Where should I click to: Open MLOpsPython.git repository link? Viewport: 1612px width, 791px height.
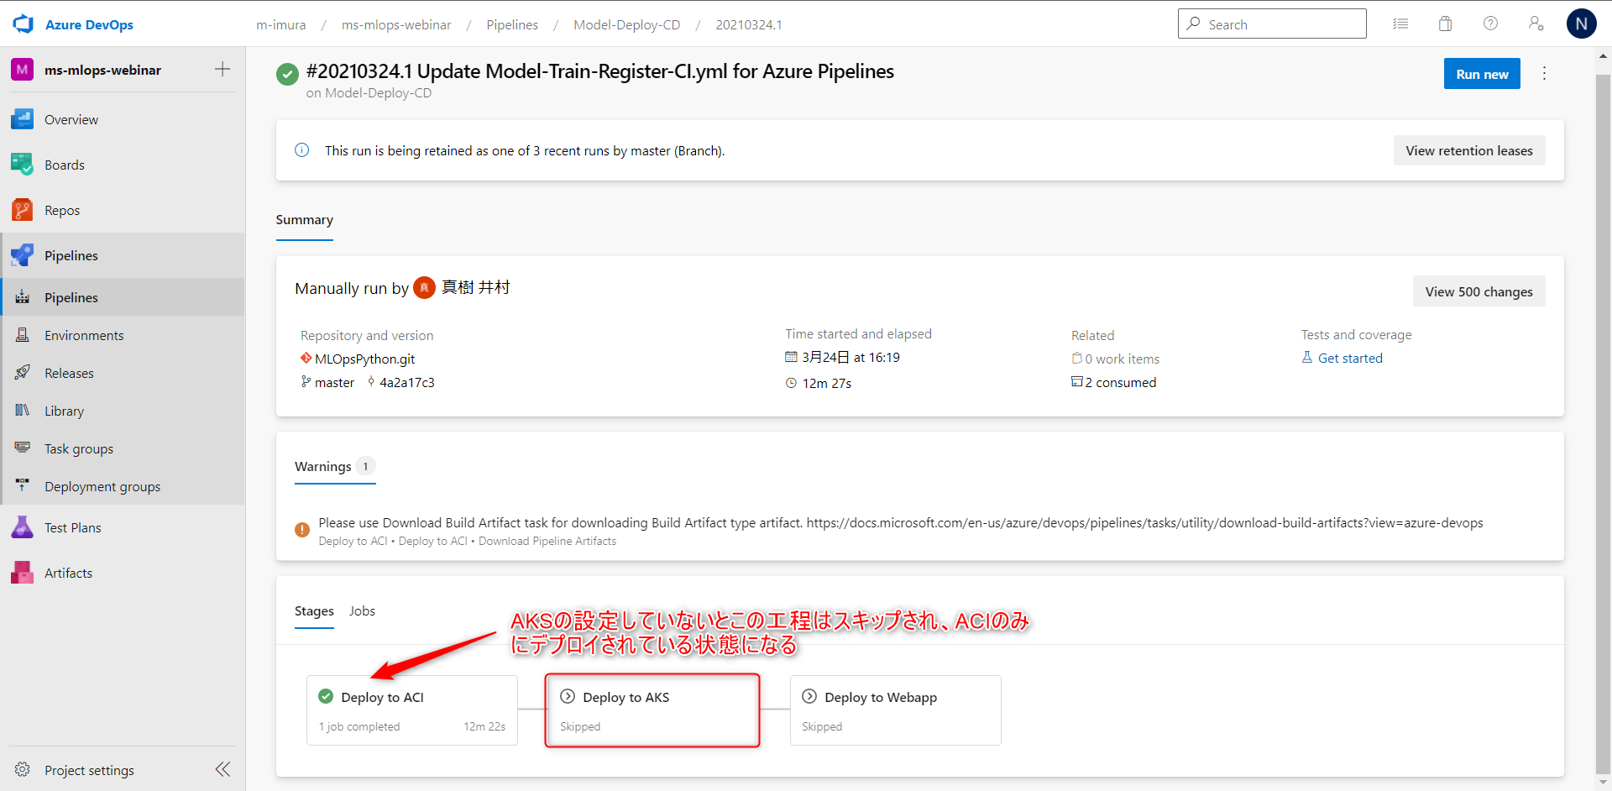point(364,359)
